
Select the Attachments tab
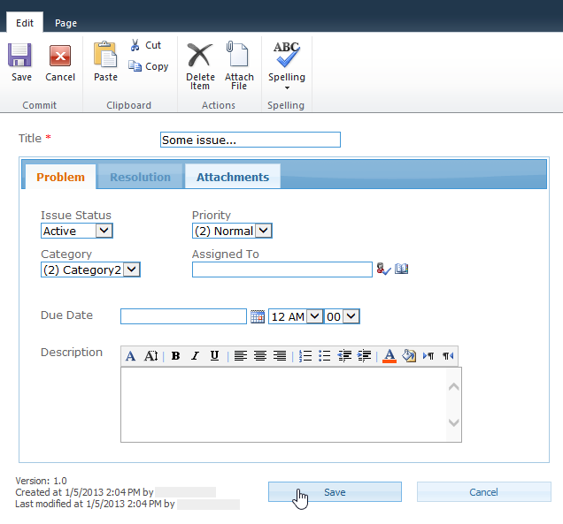pos(233,177)
